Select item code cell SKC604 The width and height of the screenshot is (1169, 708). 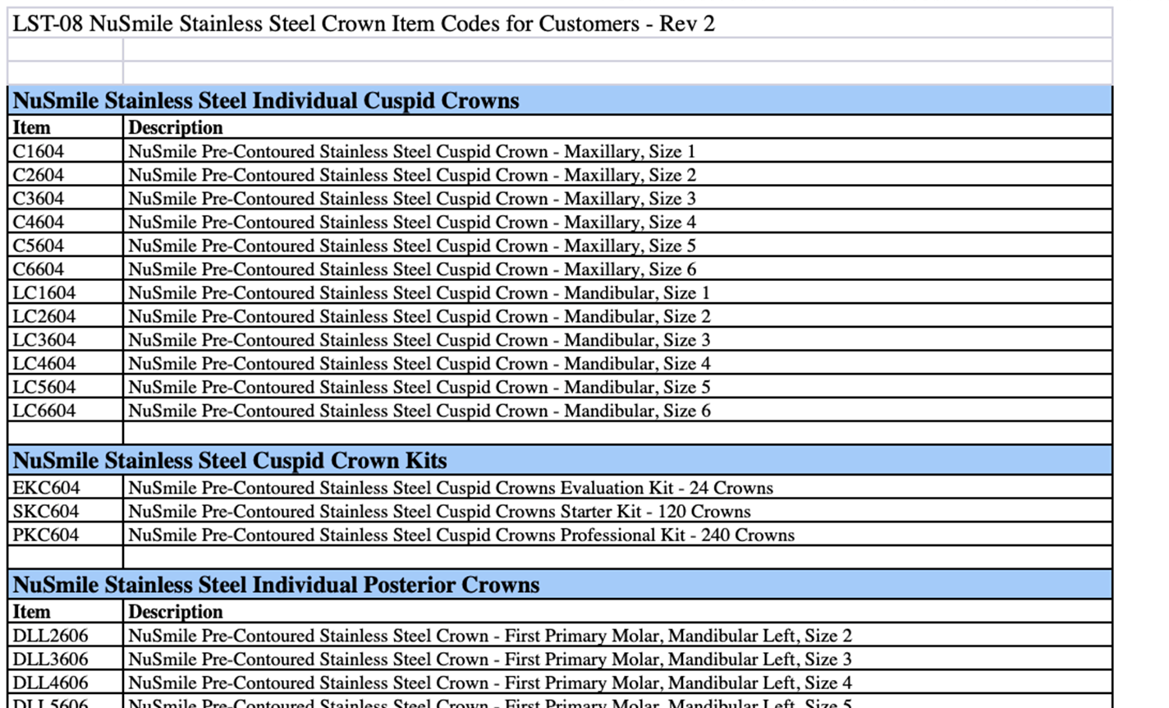coord(65,511)
